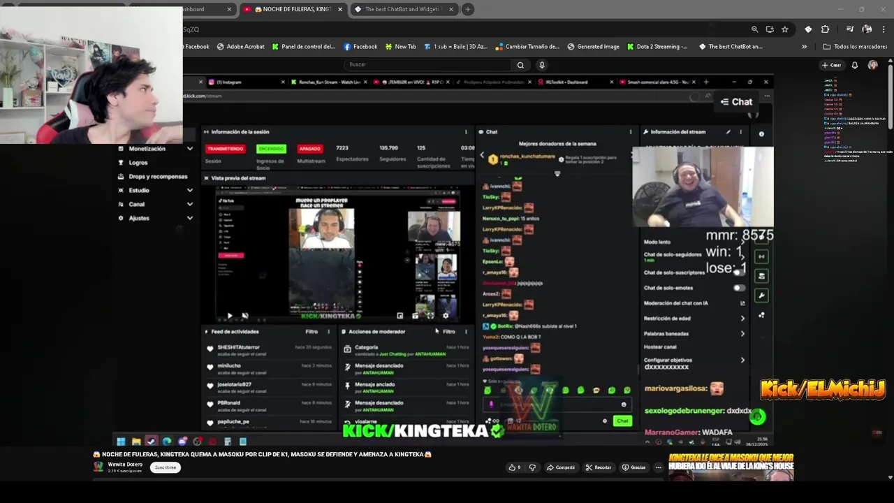
Task: Switch to the NOCHE DE FULERAS browser tab
Action: click(293, 9)
